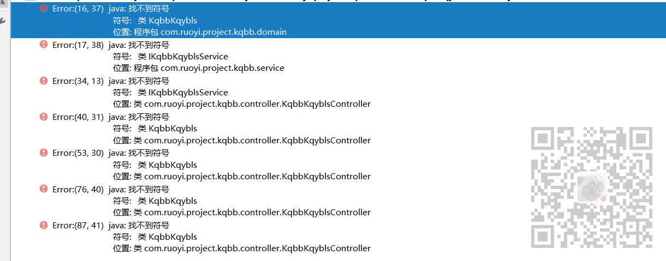
Task: Click the com.ruoyi.project.kqbb.service package location line
Action: (x=199, y=68)
